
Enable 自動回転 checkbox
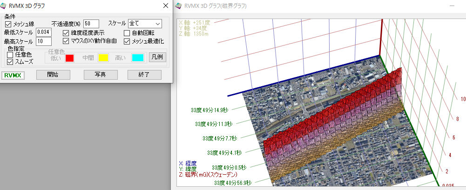(127, 33)
